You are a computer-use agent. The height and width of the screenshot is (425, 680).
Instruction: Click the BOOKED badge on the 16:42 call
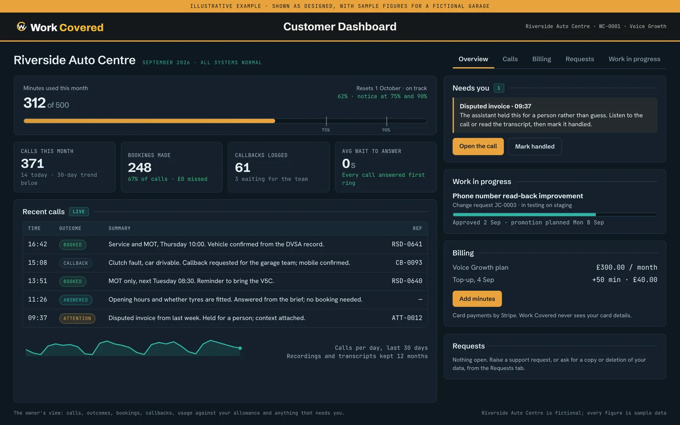(73, 245)
